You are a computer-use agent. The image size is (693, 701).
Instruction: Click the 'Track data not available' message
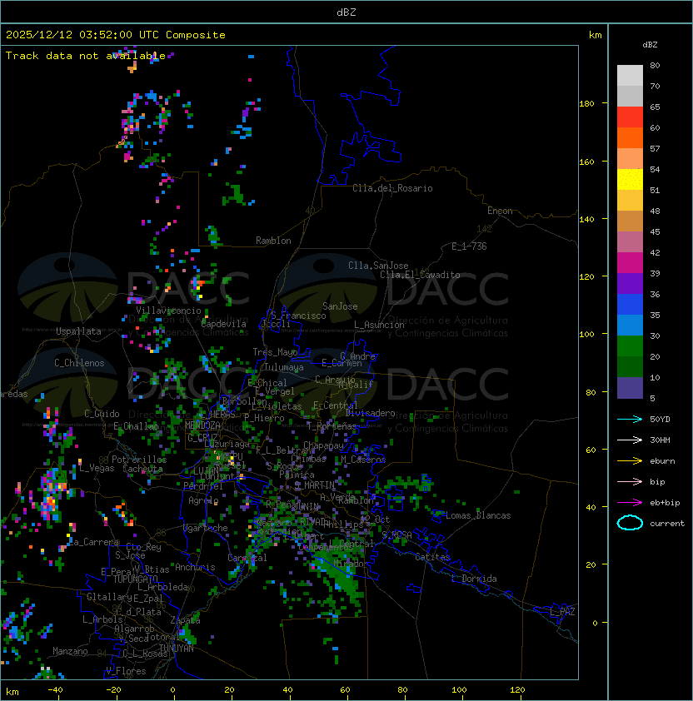pos(85,56)
